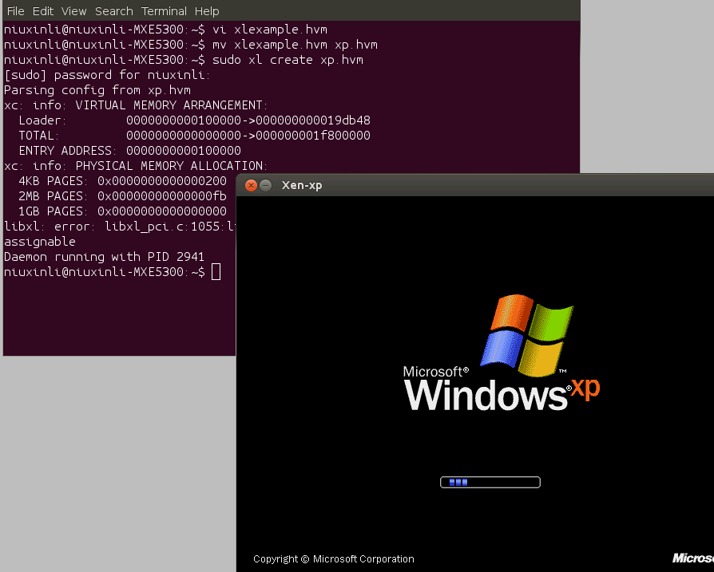The height and width of the screenshot is (572, 714).
Task: Open the Terminal menu
Action: coord(164,11)
